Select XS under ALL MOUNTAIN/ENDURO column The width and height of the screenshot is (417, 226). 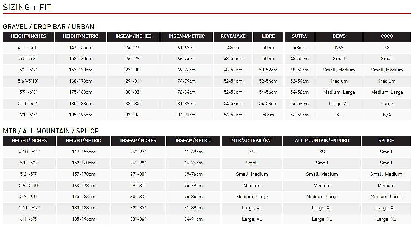(x=322, y=152)
